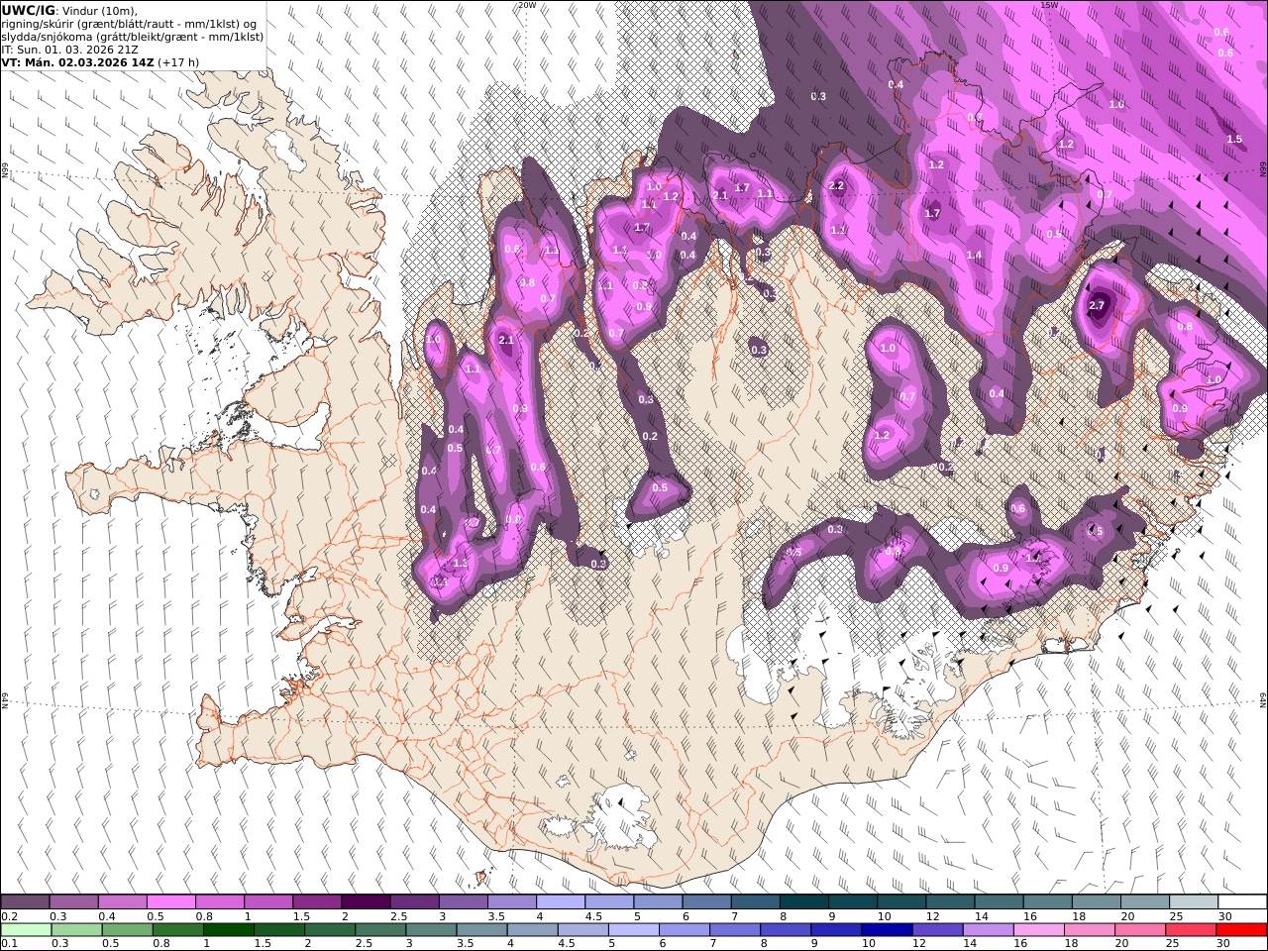
Task: Pick the 0.8 orchid swatch in top legend row
Action: tap(220, 902)
